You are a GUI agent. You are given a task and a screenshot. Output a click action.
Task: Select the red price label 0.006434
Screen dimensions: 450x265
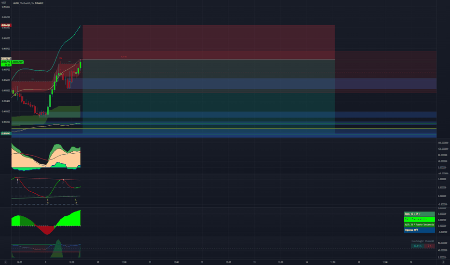6,26
